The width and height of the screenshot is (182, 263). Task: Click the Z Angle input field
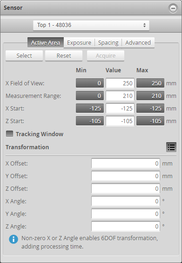tap(126, 226)
